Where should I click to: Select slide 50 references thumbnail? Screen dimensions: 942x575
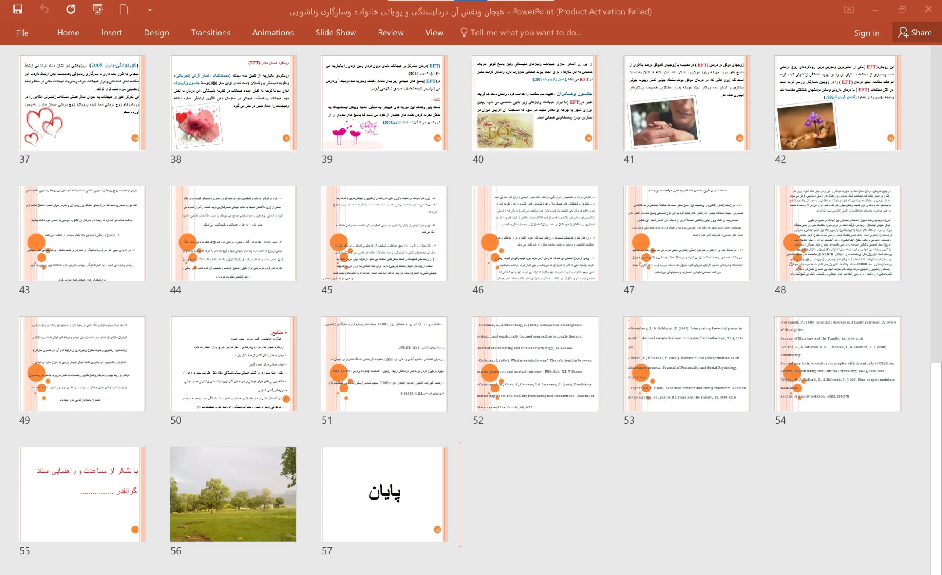(233, 364)
